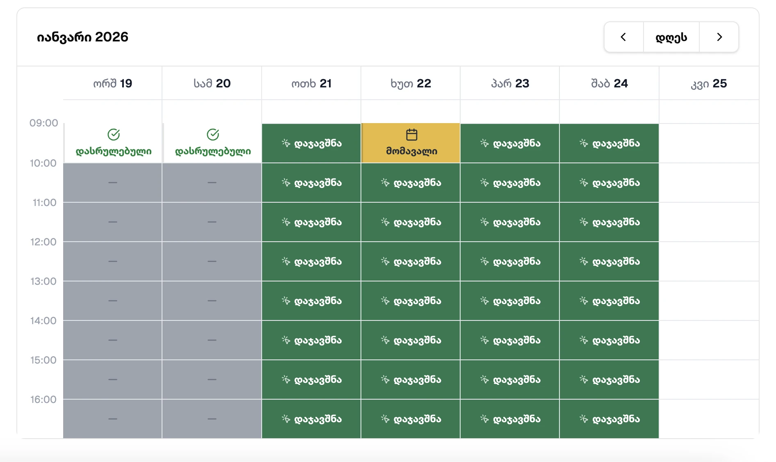Book Wednesday 21 slot at 12:00
Image resolution: width=776 pixels, height=462 pixels.
click(312, 261)
